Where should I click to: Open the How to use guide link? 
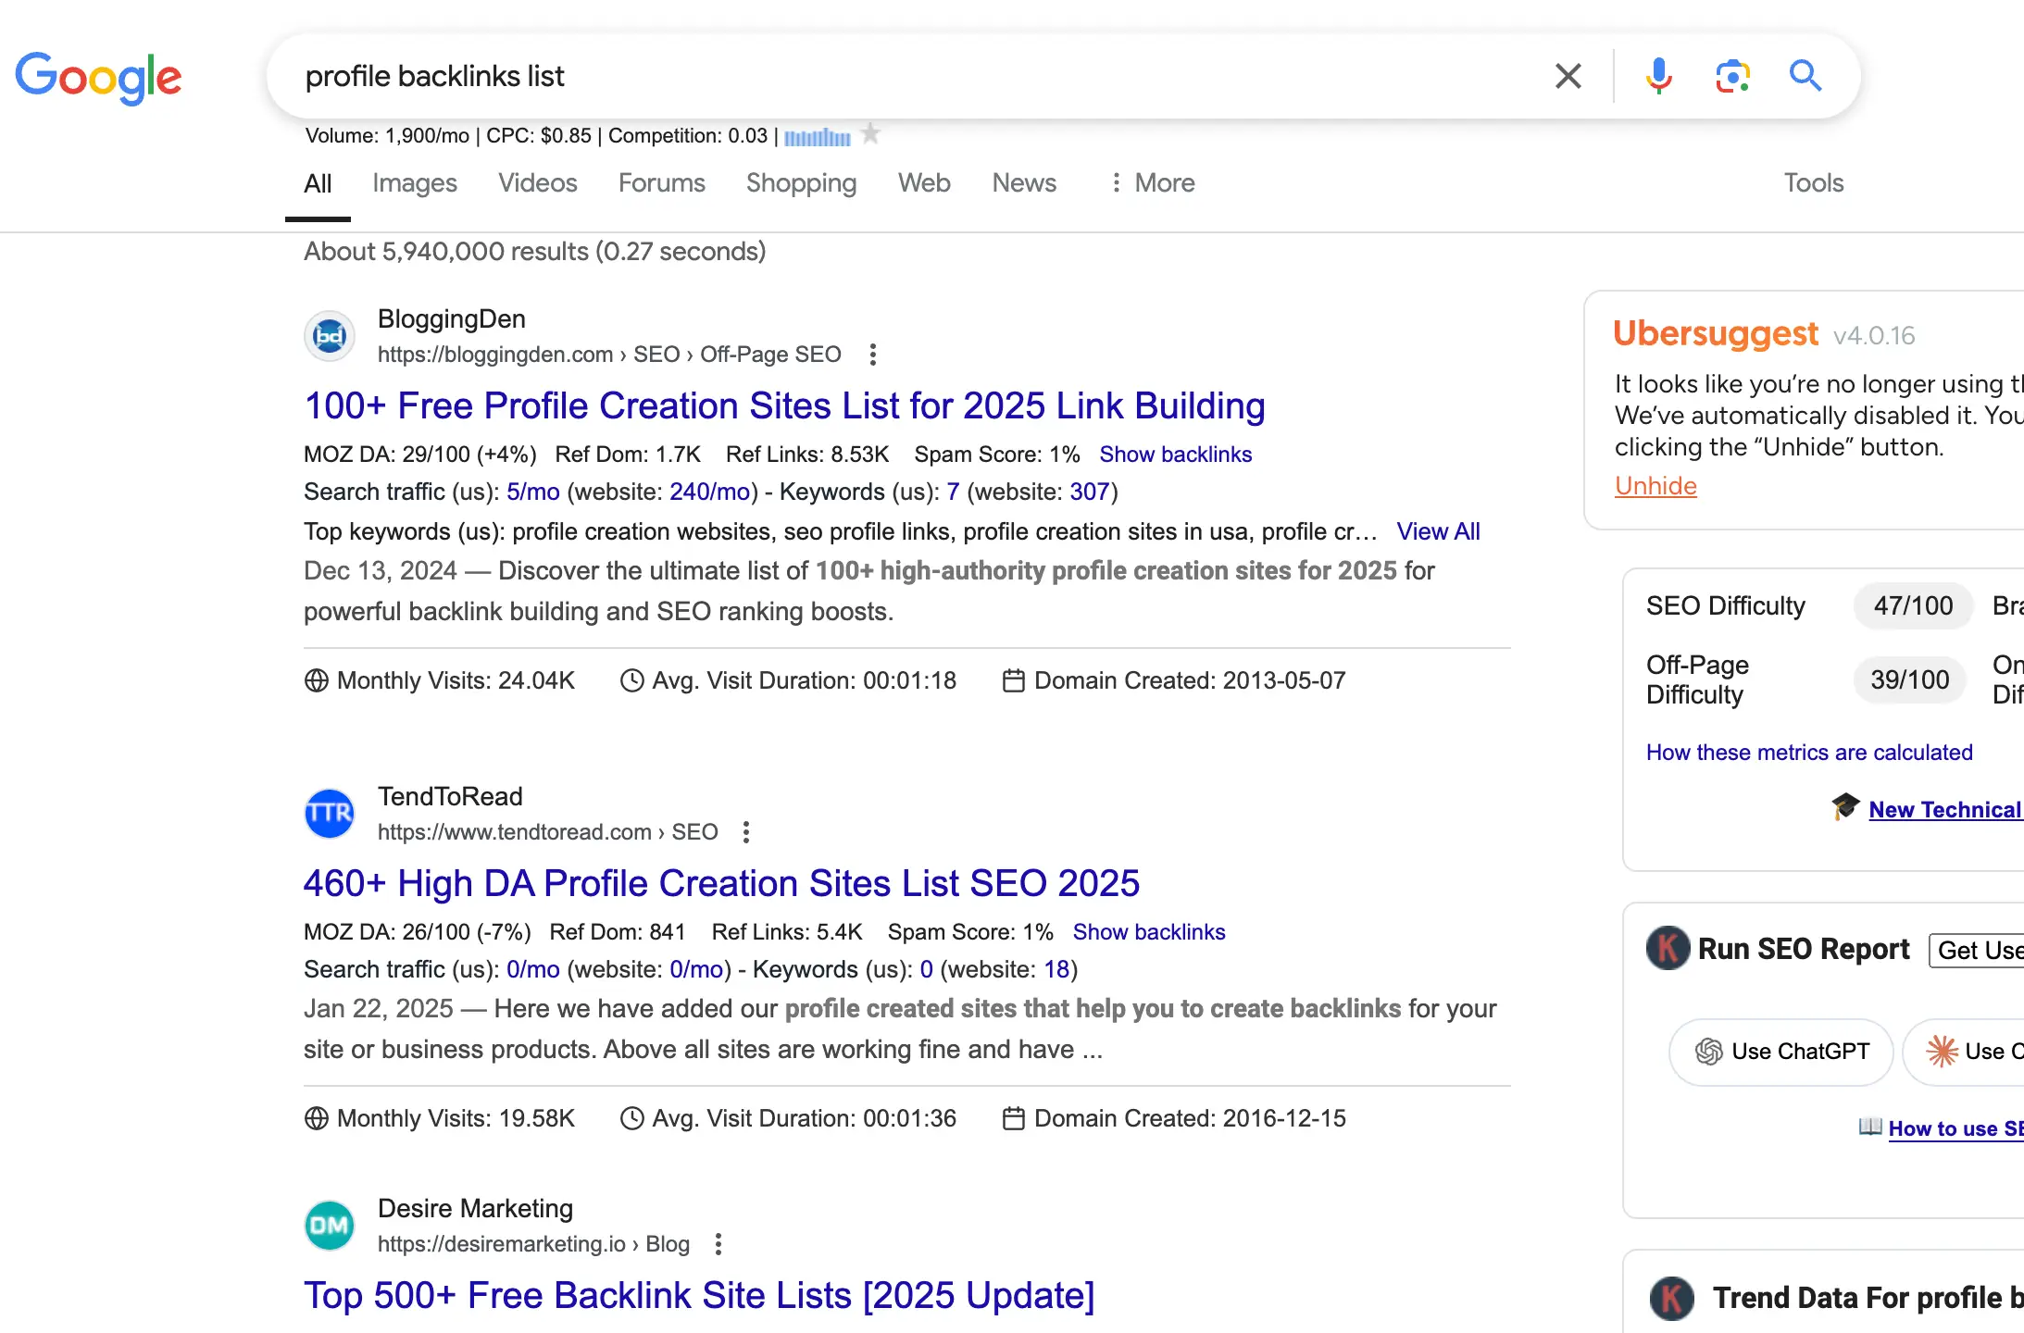click(1955, 1128)
